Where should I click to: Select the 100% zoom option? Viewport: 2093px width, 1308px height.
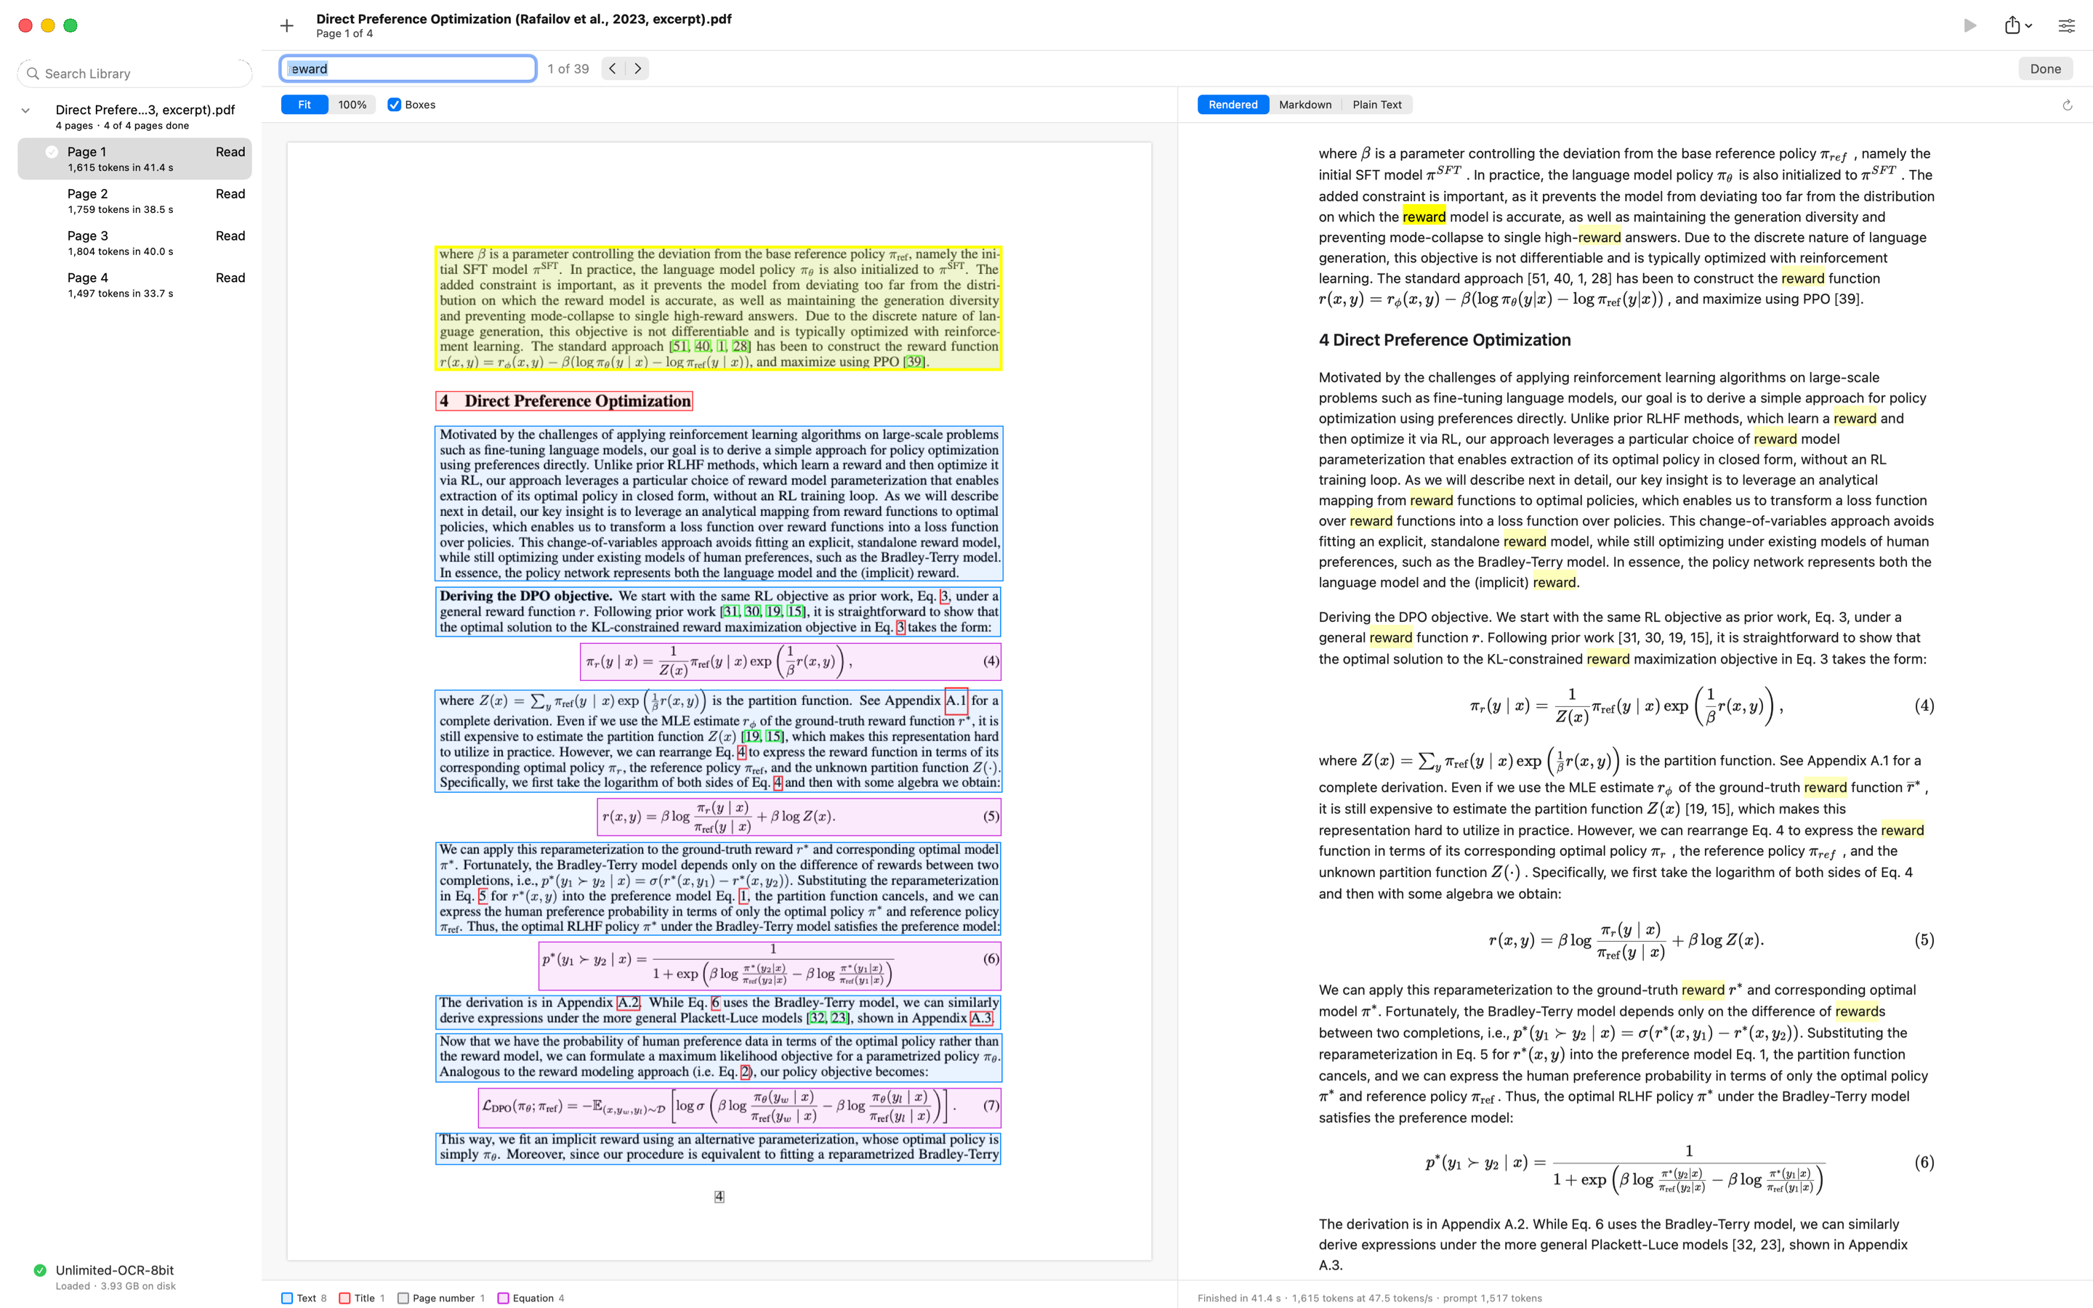352,105
